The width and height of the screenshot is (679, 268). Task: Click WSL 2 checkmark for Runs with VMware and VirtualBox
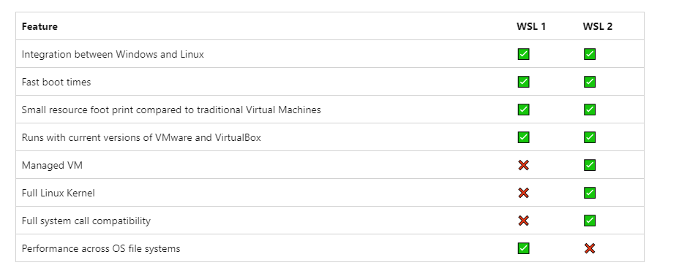tap(589, 137)
